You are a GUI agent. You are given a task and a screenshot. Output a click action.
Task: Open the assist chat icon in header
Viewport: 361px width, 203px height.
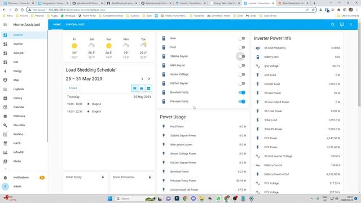coord(342,25)
